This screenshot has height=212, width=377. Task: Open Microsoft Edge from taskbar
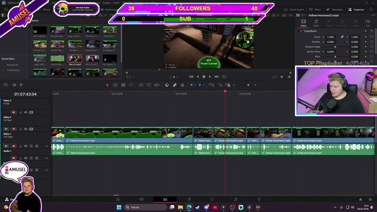click(189, 207)
